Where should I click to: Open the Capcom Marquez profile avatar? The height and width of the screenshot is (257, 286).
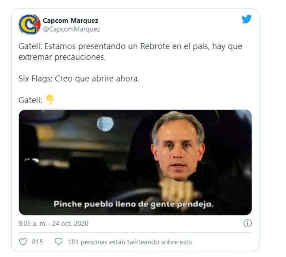click(x=29, y=24)
